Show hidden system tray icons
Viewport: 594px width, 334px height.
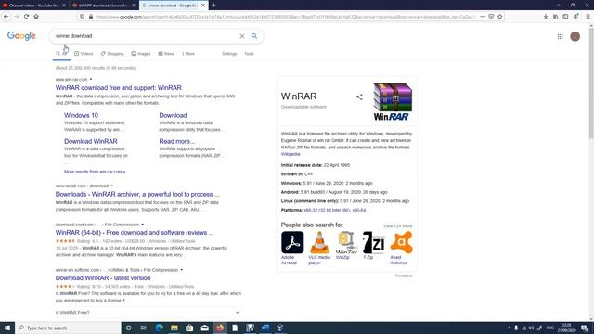coord(509,328)
